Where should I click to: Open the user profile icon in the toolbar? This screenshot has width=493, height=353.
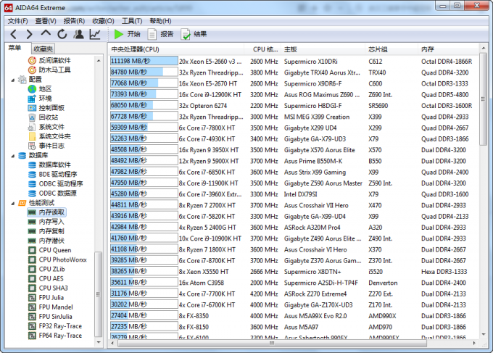78,34
